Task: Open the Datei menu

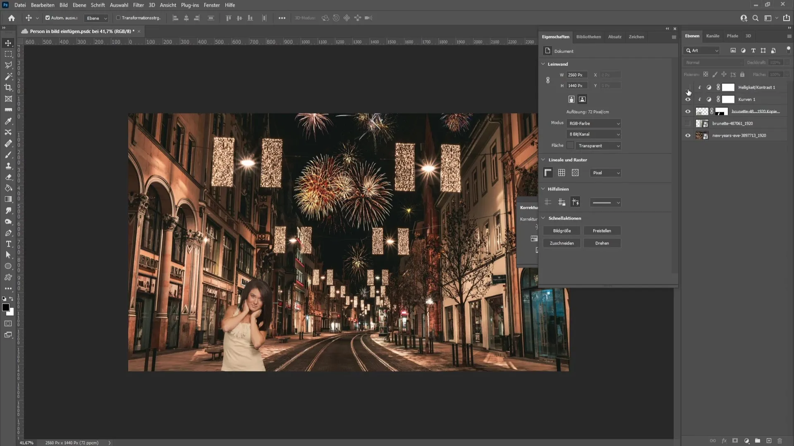Action: [19, 5]
